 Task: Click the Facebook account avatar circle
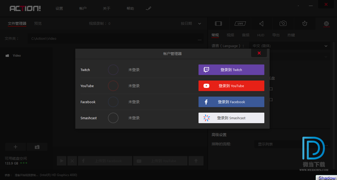tap(113, 102)
